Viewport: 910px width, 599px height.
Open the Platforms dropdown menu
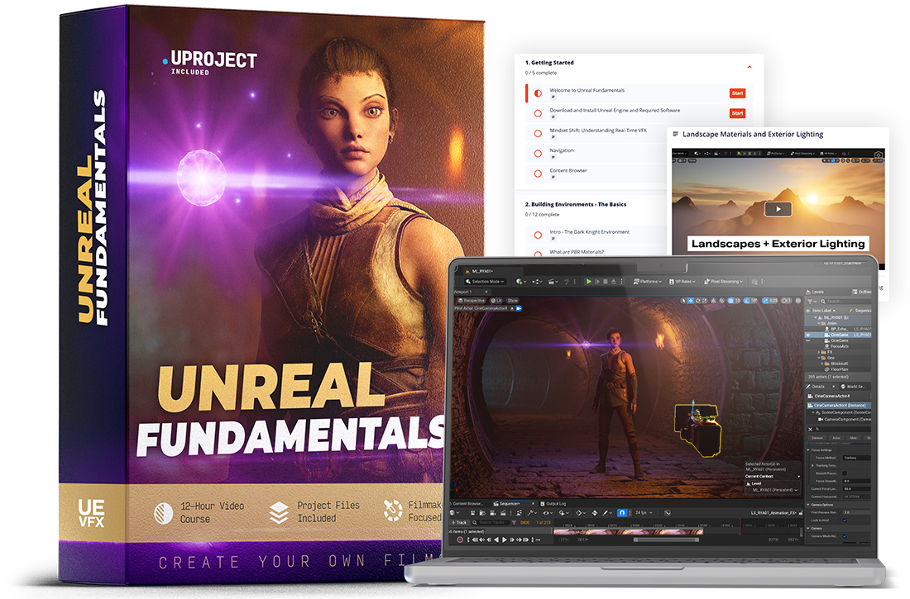pyautogui.click(x=647, y=281)
